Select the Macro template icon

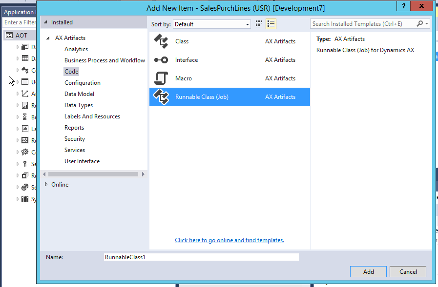tap(161, 78)
